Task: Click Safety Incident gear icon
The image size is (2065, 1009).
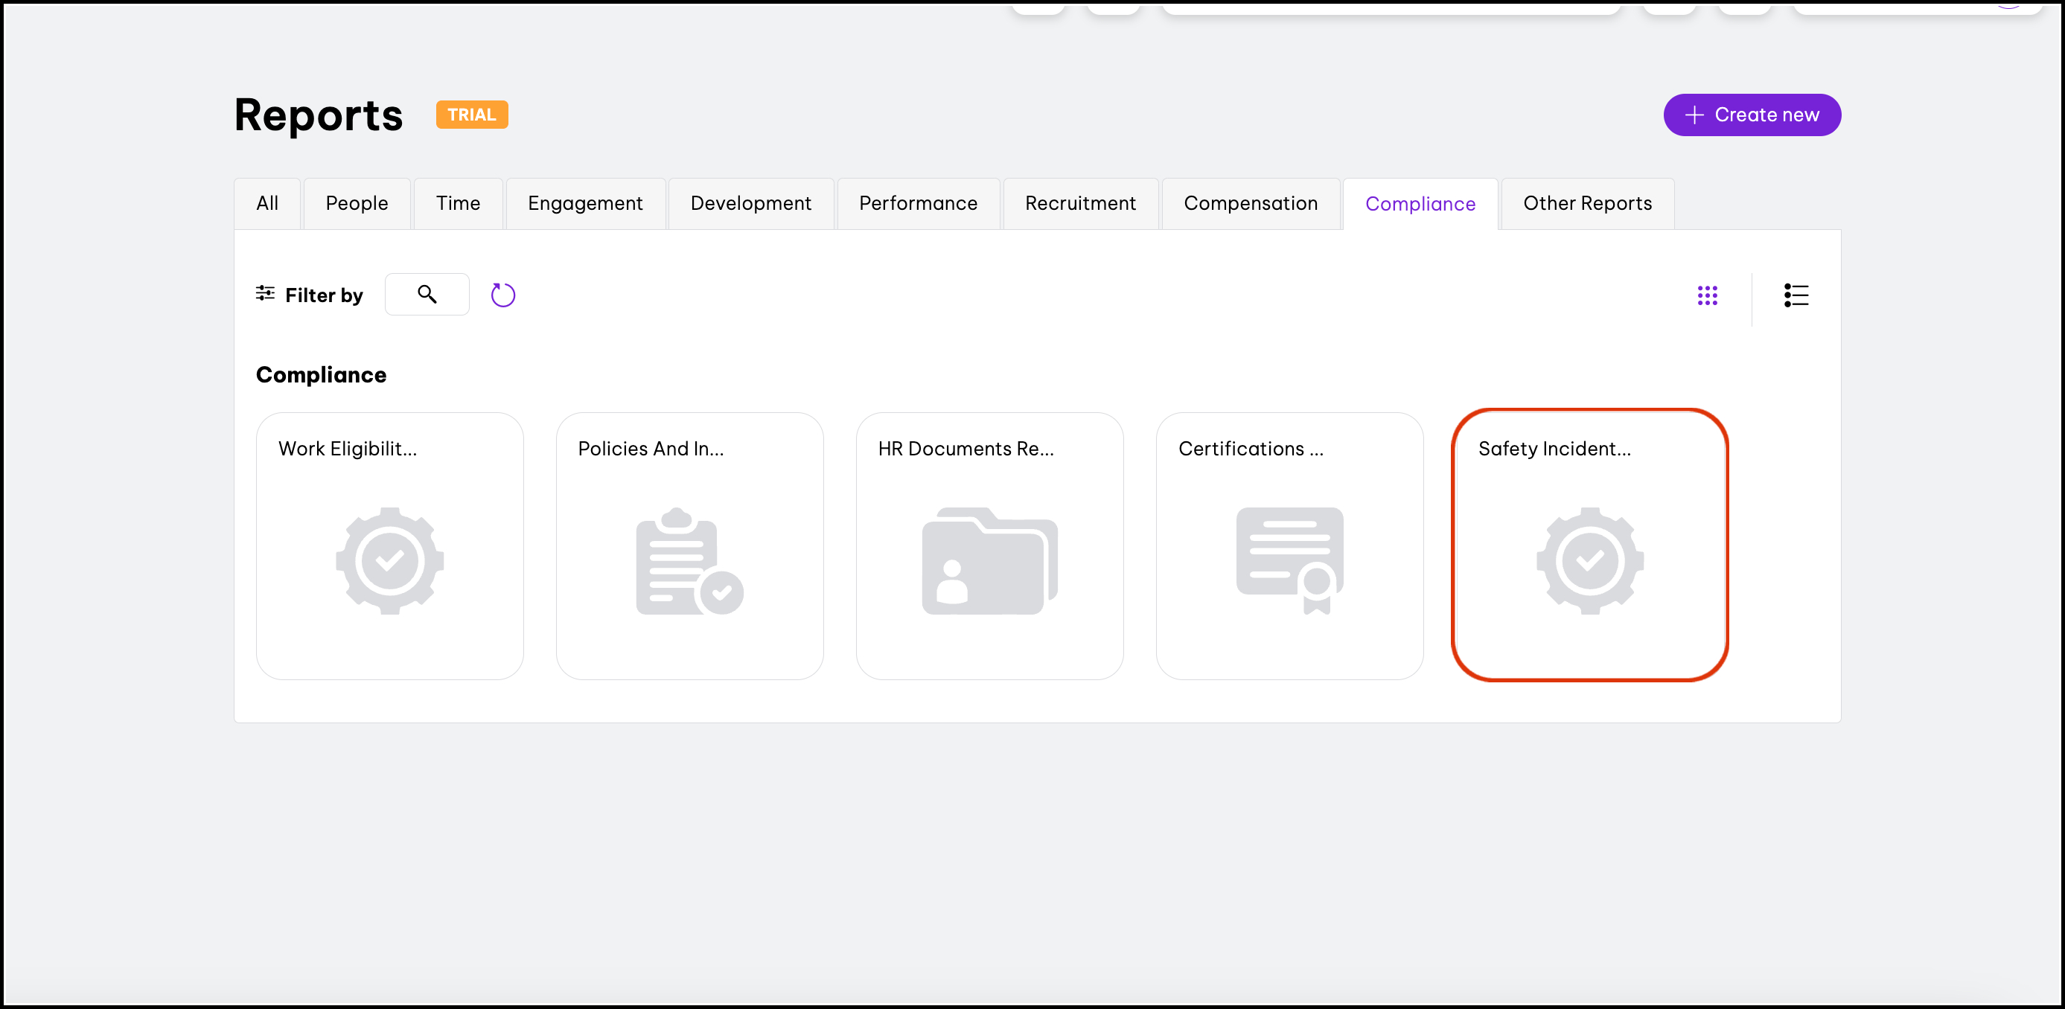Action: tap(1589, 561)
